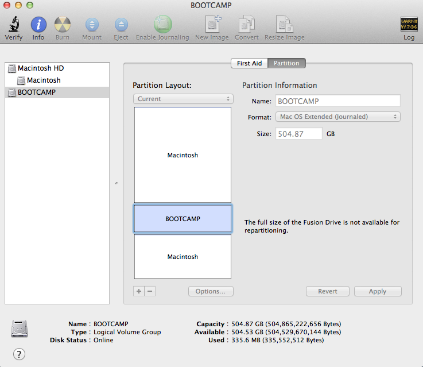Click the Fusion Drive repartitioning notice

[322, 226]
